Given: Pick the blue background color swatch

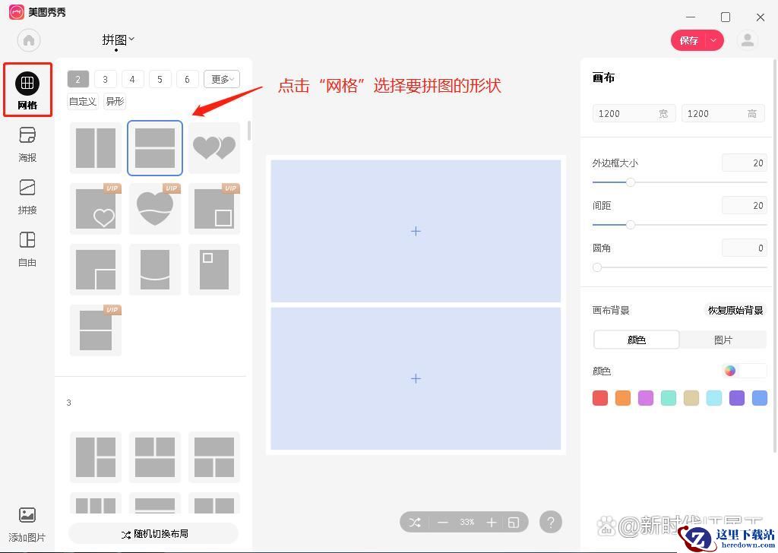Looking at the screenshot, I should click(x=760, y=398).
